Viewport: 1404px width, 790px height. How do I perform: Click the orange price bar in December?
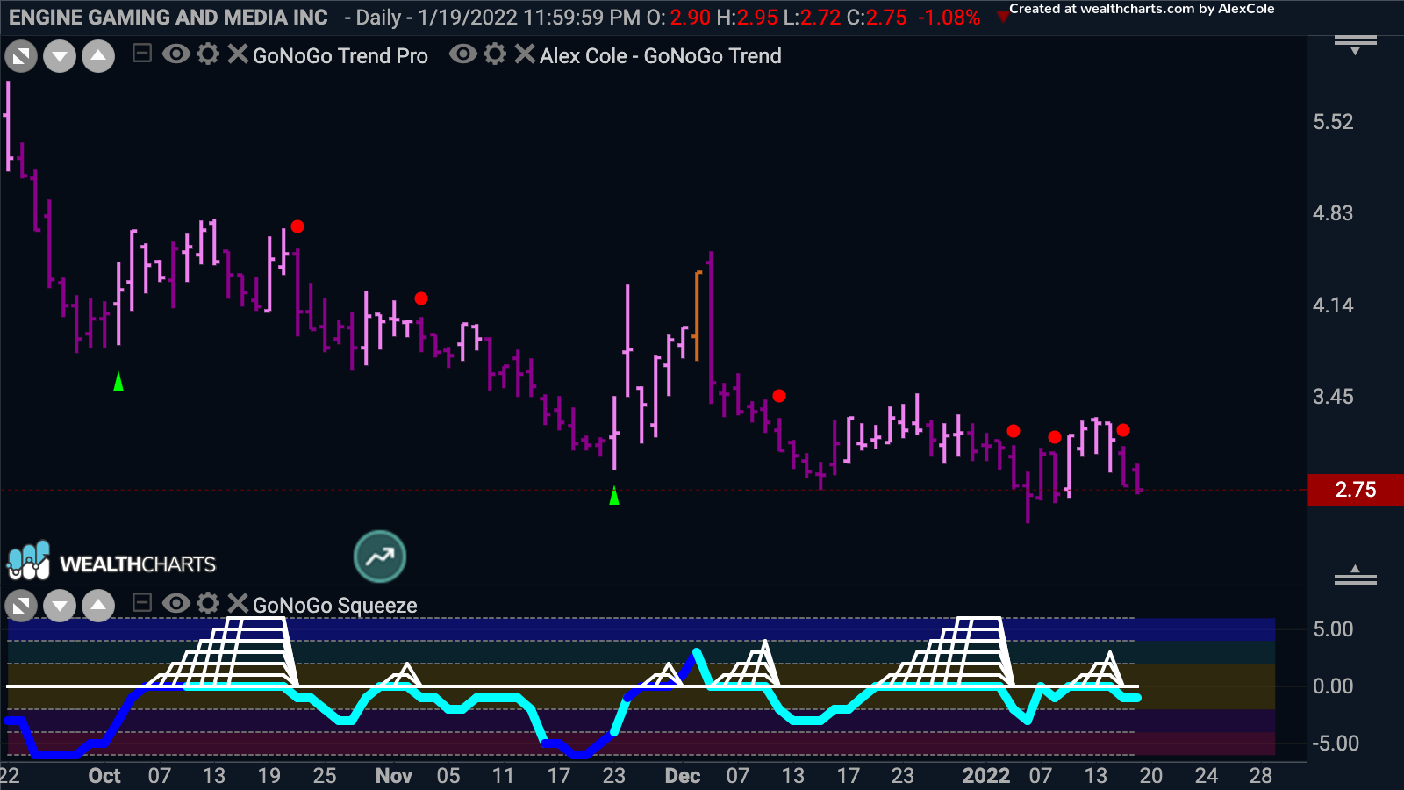(x=698, y=316)
